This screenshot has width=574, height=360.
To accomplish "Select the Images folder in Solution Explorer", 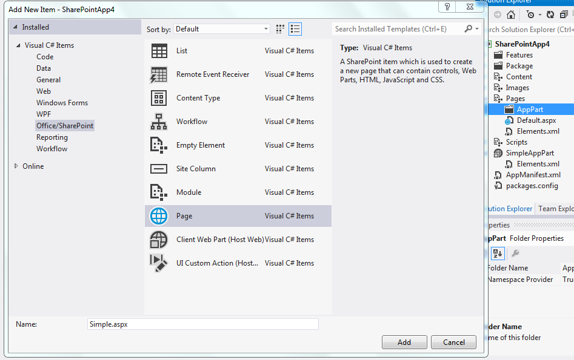I will pyautogui.click(x=517, y=88).
